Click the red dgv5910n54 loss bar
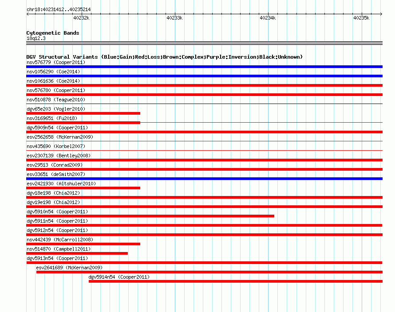This screenshot has width=395, height=312. tap(150, 216)
